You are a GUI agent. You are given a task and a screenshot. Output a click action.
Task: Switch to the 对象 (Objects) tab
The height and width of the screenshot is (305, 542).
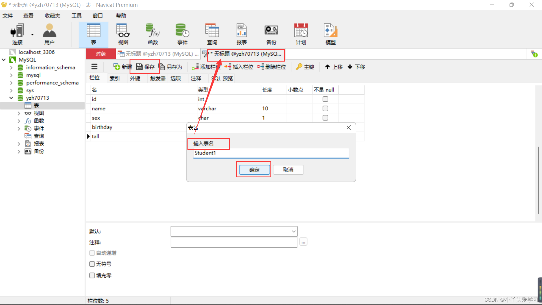[x=100, y=54]
